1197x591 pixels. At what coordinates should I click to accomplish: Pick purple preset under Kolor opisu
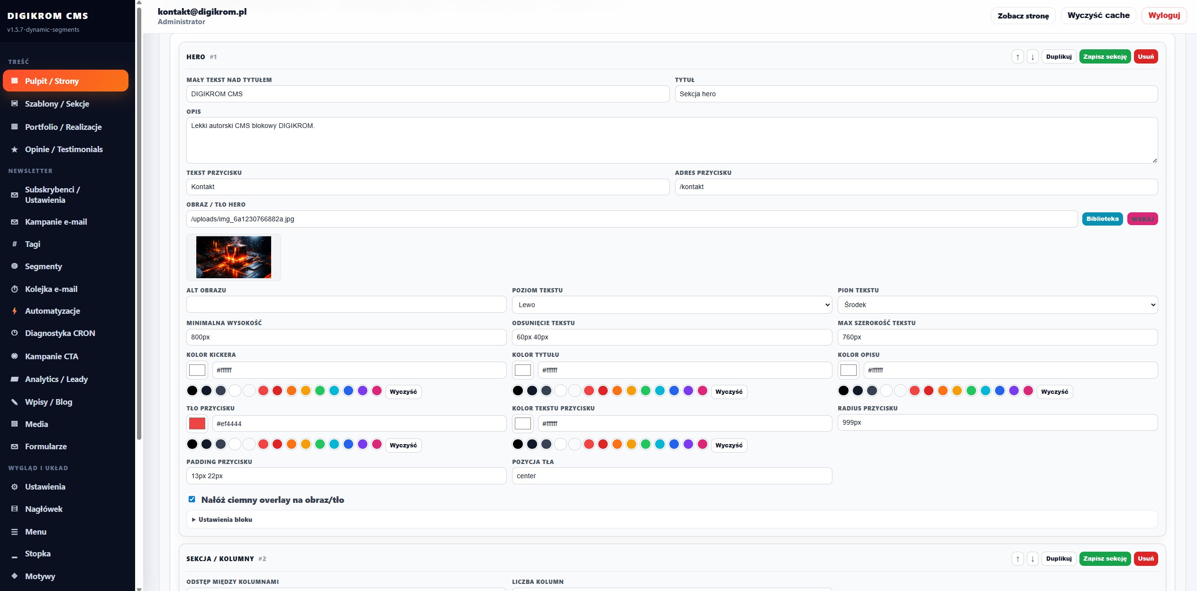[x=1014, y=391]
